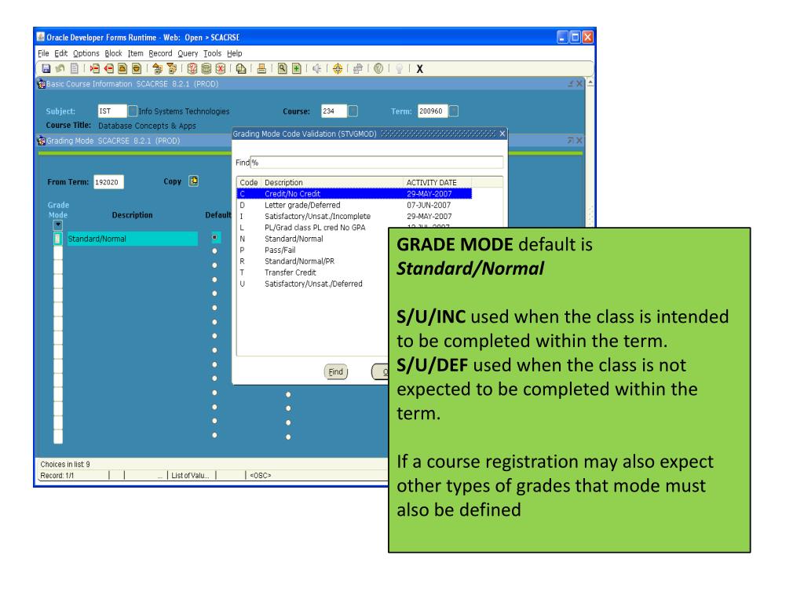Click the yellow crosshair toolbar icon
Screen dimensions: 804x603
[338, 68]
